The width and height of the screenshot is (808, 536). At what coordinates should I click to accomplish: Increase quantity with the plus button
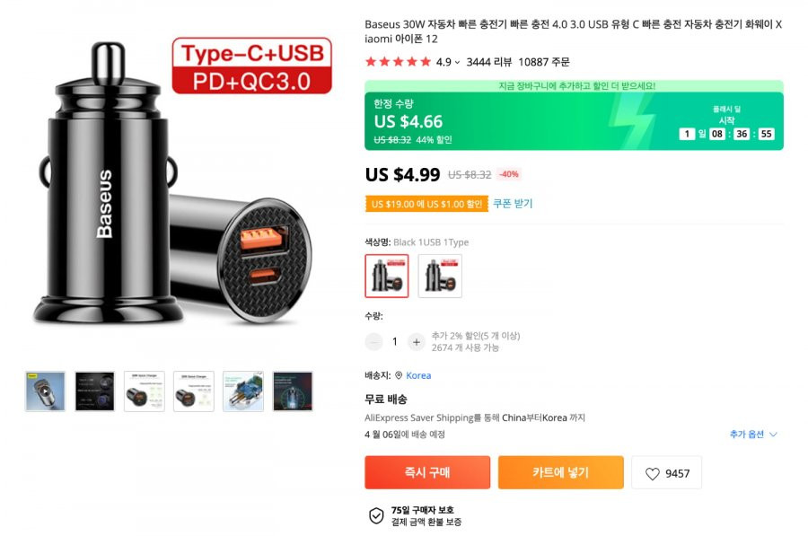pos(417,342)
